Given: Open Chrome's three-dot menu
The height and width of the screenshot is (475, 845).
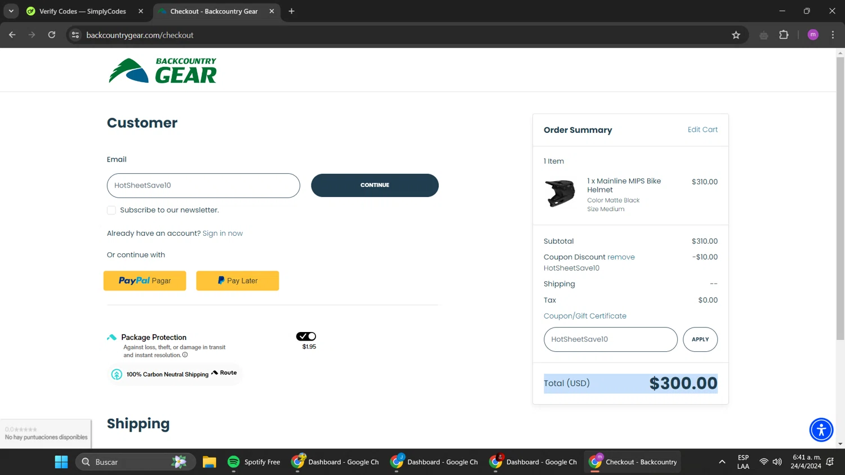Looking at the screenshot, I should pos(833,35).
